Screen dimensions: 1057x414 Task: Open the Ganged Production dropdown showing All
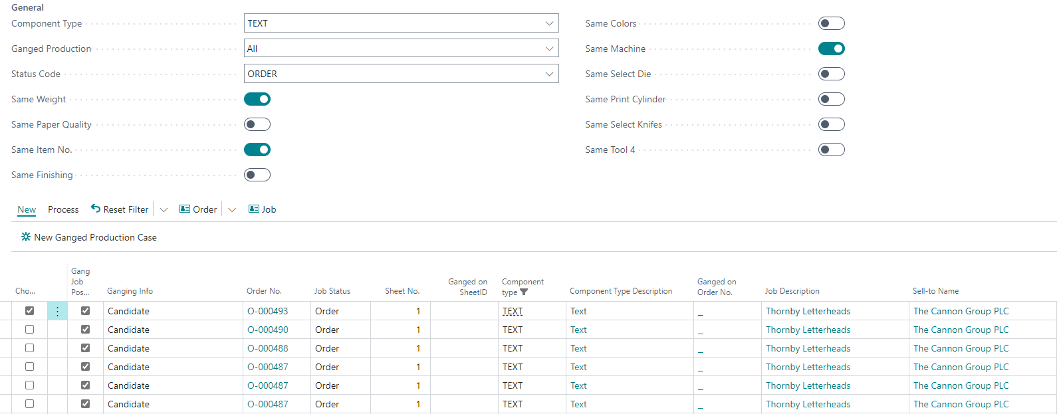tap(549, 49)
